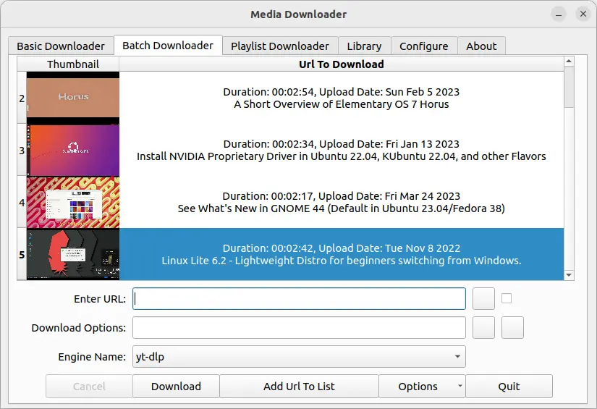Click the list scrollbar down arrow
This screenshot has height=409, width=597.
[x=569, y=275]
